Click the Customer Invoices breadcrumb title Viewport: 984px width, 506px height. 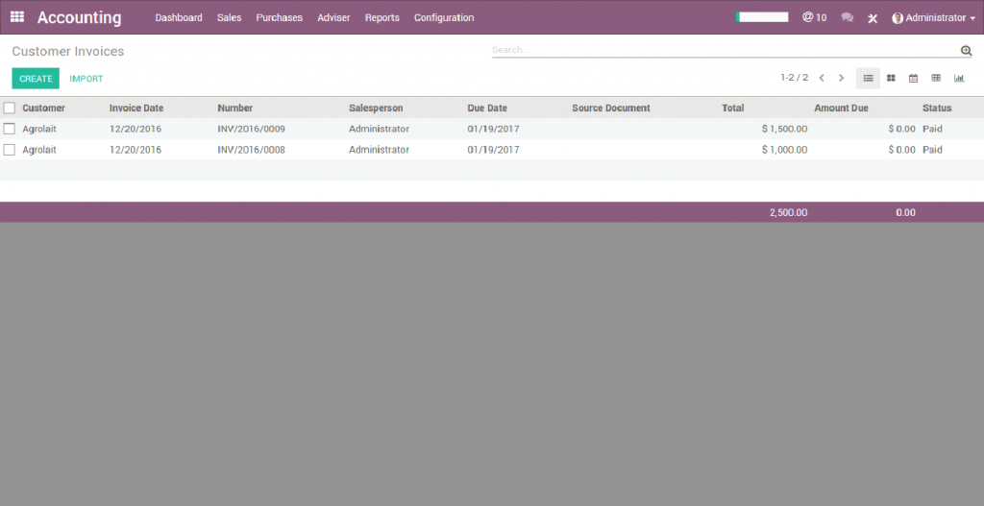coord(68,52)
